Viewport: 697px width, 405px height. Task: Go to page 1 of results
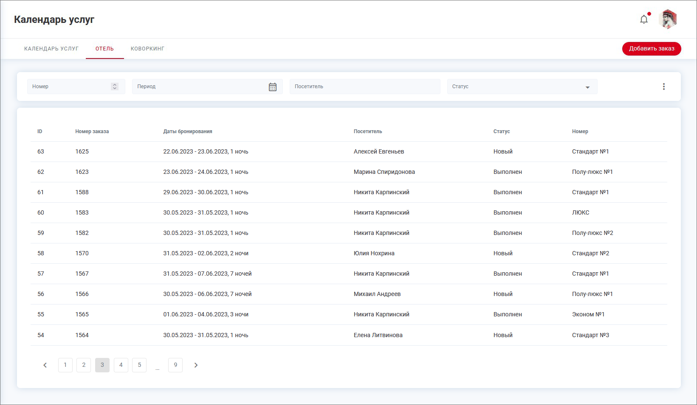point(65,365)
